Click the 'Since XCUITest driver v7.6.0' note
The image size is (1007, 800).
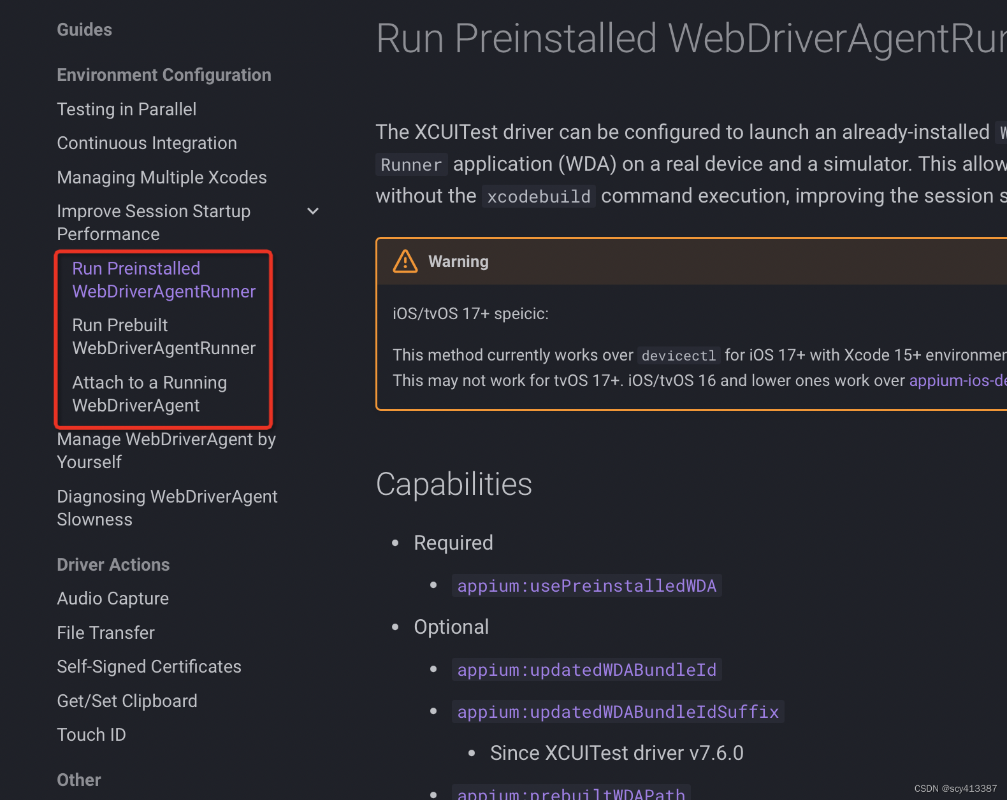(x=617, y=753)
